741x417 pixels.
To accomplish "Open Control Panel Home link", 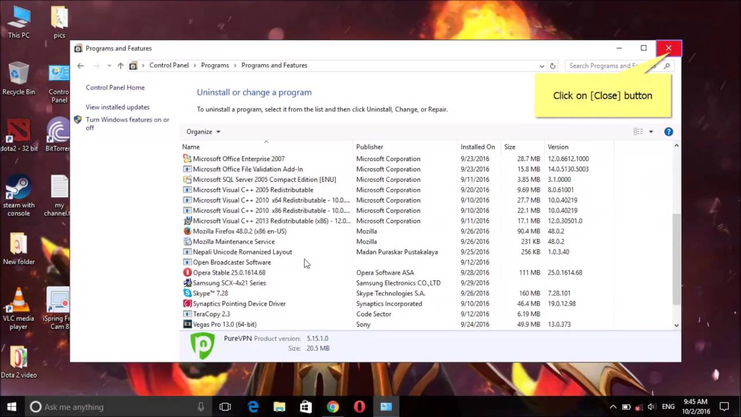I will [115, 87].
